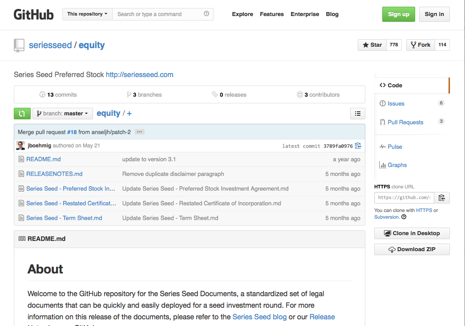Toggle the file list view icon near breadcrumb
The image size is (465, 326).
pos(357,114)
